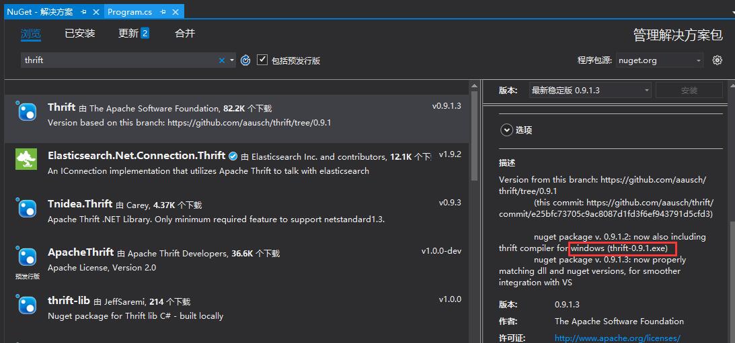Toggle the 包括预发行版 checkbox
The width and height of the screenshot is (735, 343).
coord(262,60)
